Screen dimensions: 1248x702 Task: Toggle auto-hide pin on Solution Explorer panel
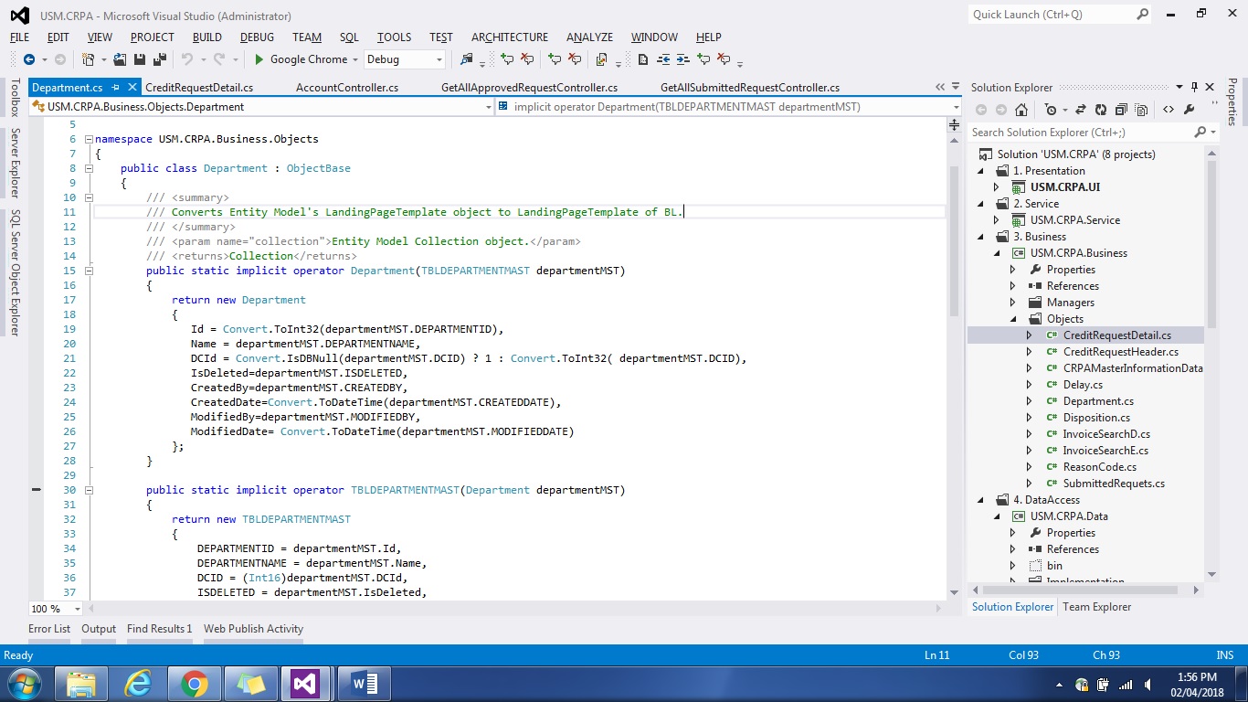[1193, 88]
